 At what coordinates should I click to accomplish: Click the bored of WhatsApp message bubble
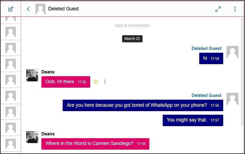pos(143,105)
